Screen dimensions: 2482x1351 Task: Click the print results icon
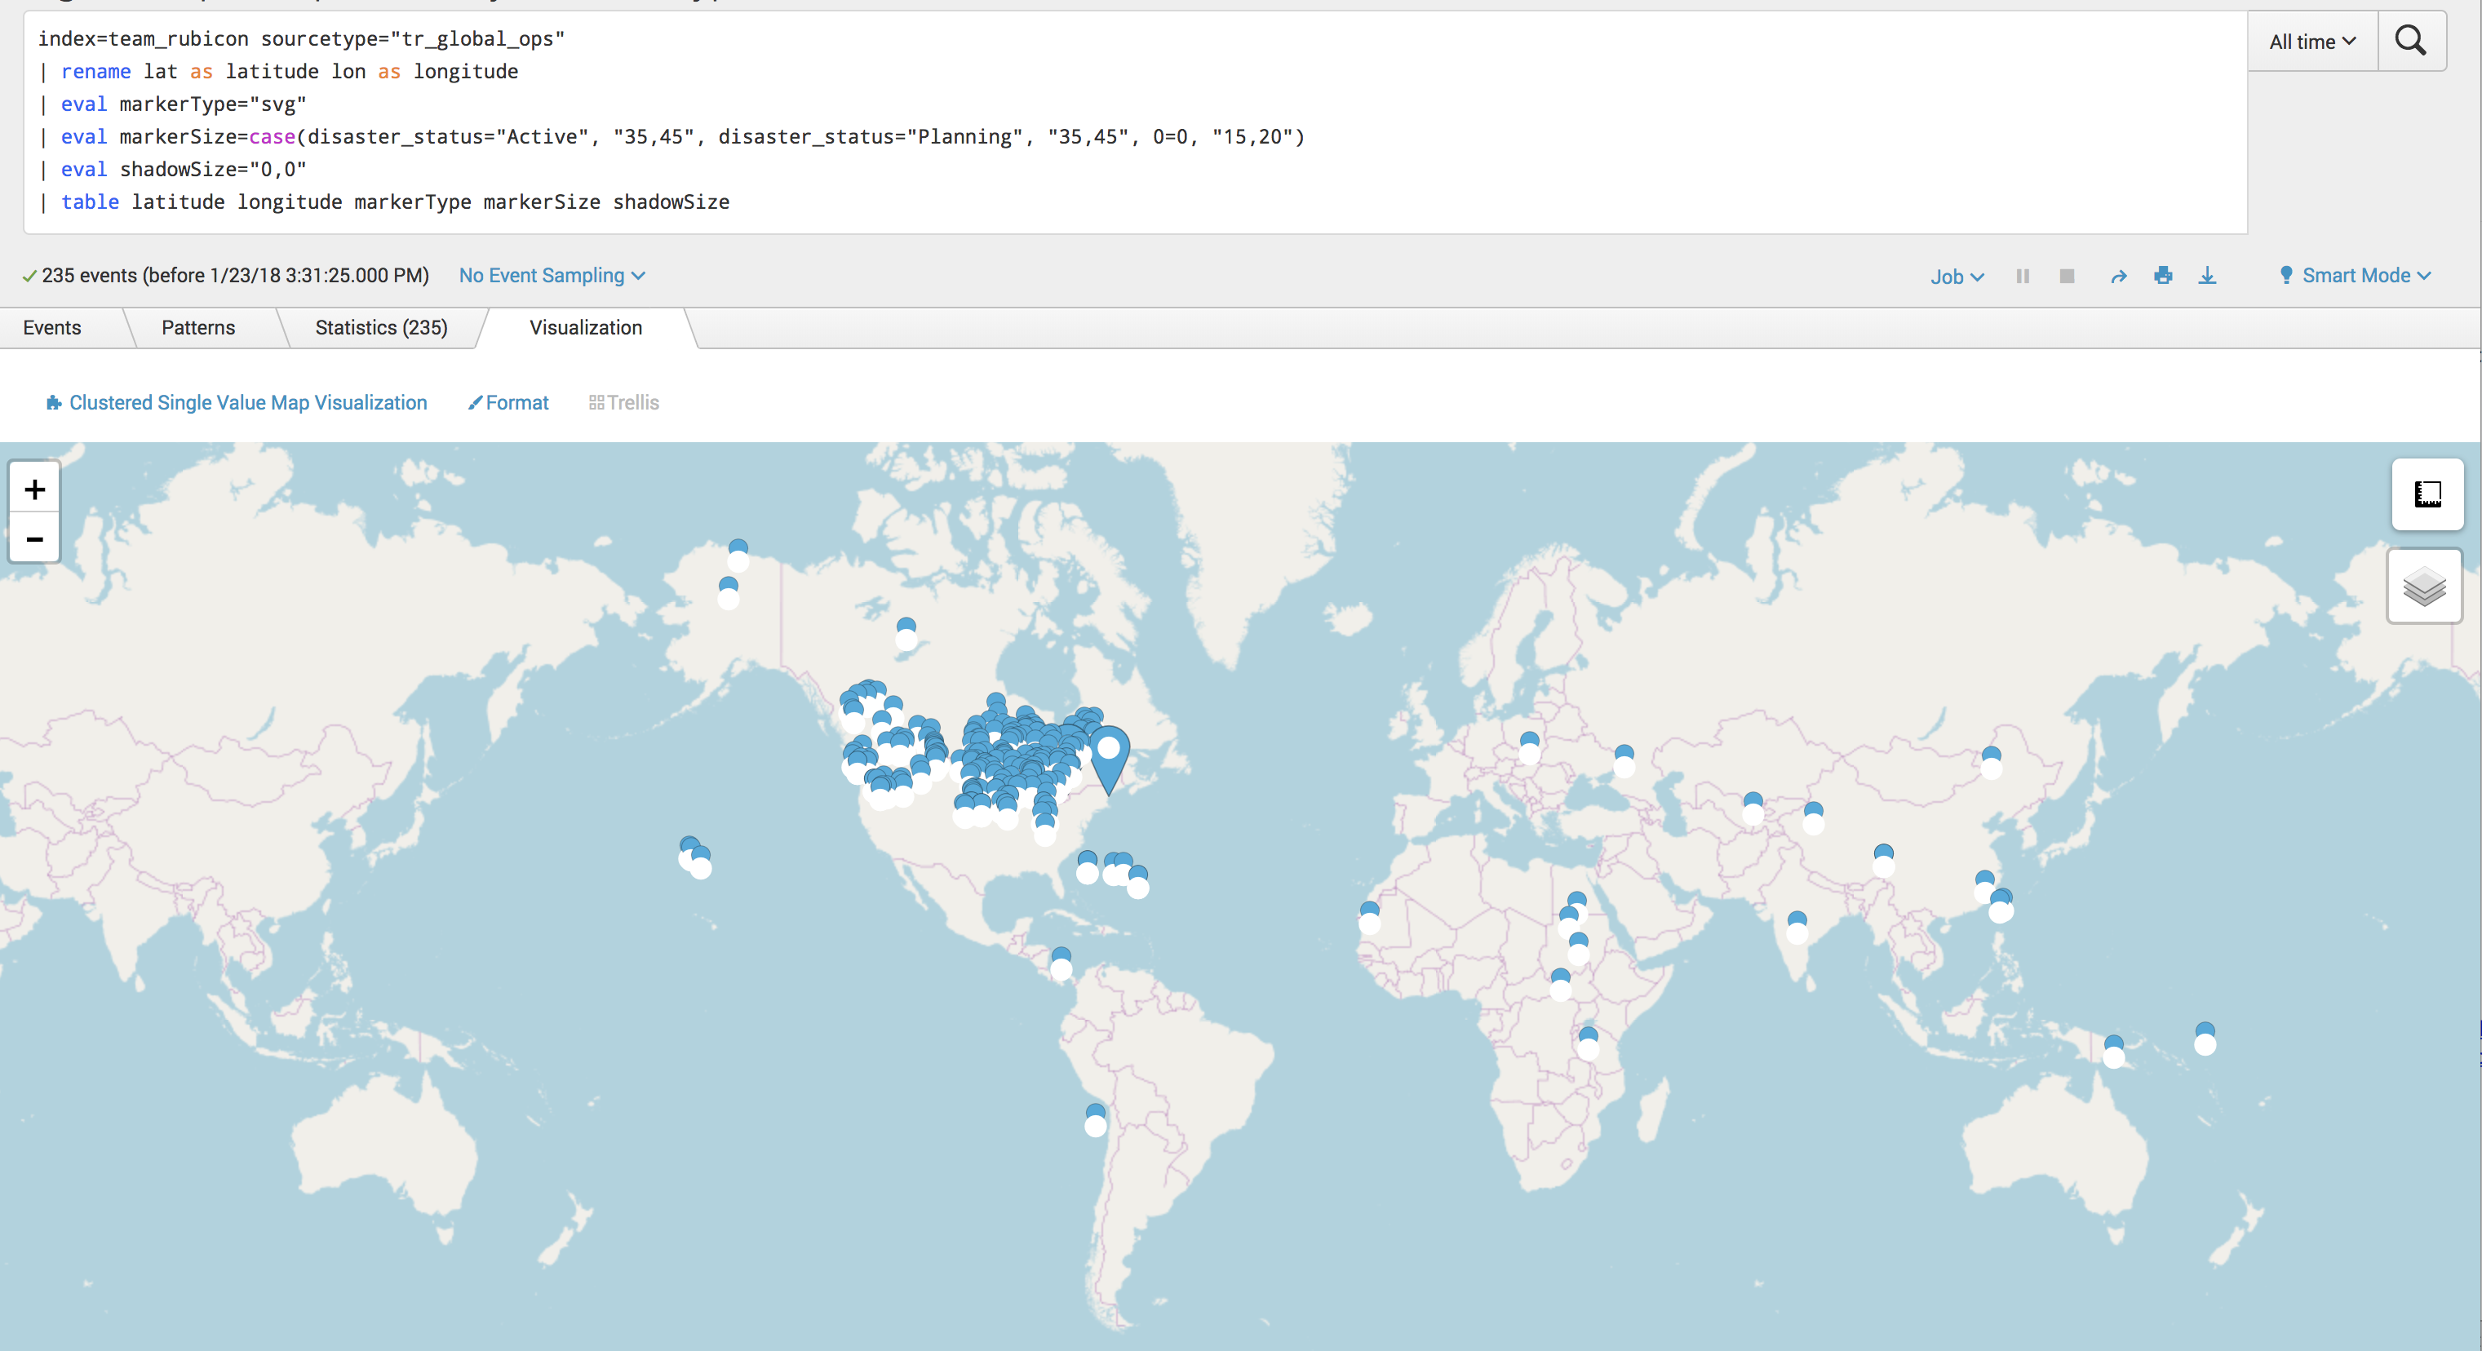pos(2163,277)
